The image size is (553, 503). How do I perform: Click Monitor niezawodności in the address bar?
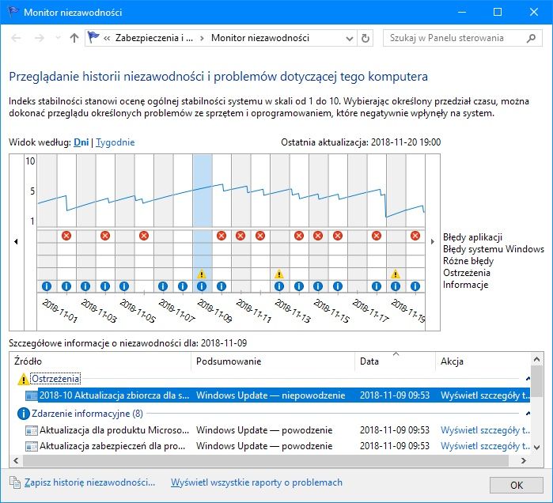click(x=260, y=38)
